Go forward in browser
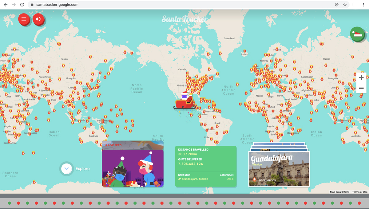 click(x=14, y=5)
